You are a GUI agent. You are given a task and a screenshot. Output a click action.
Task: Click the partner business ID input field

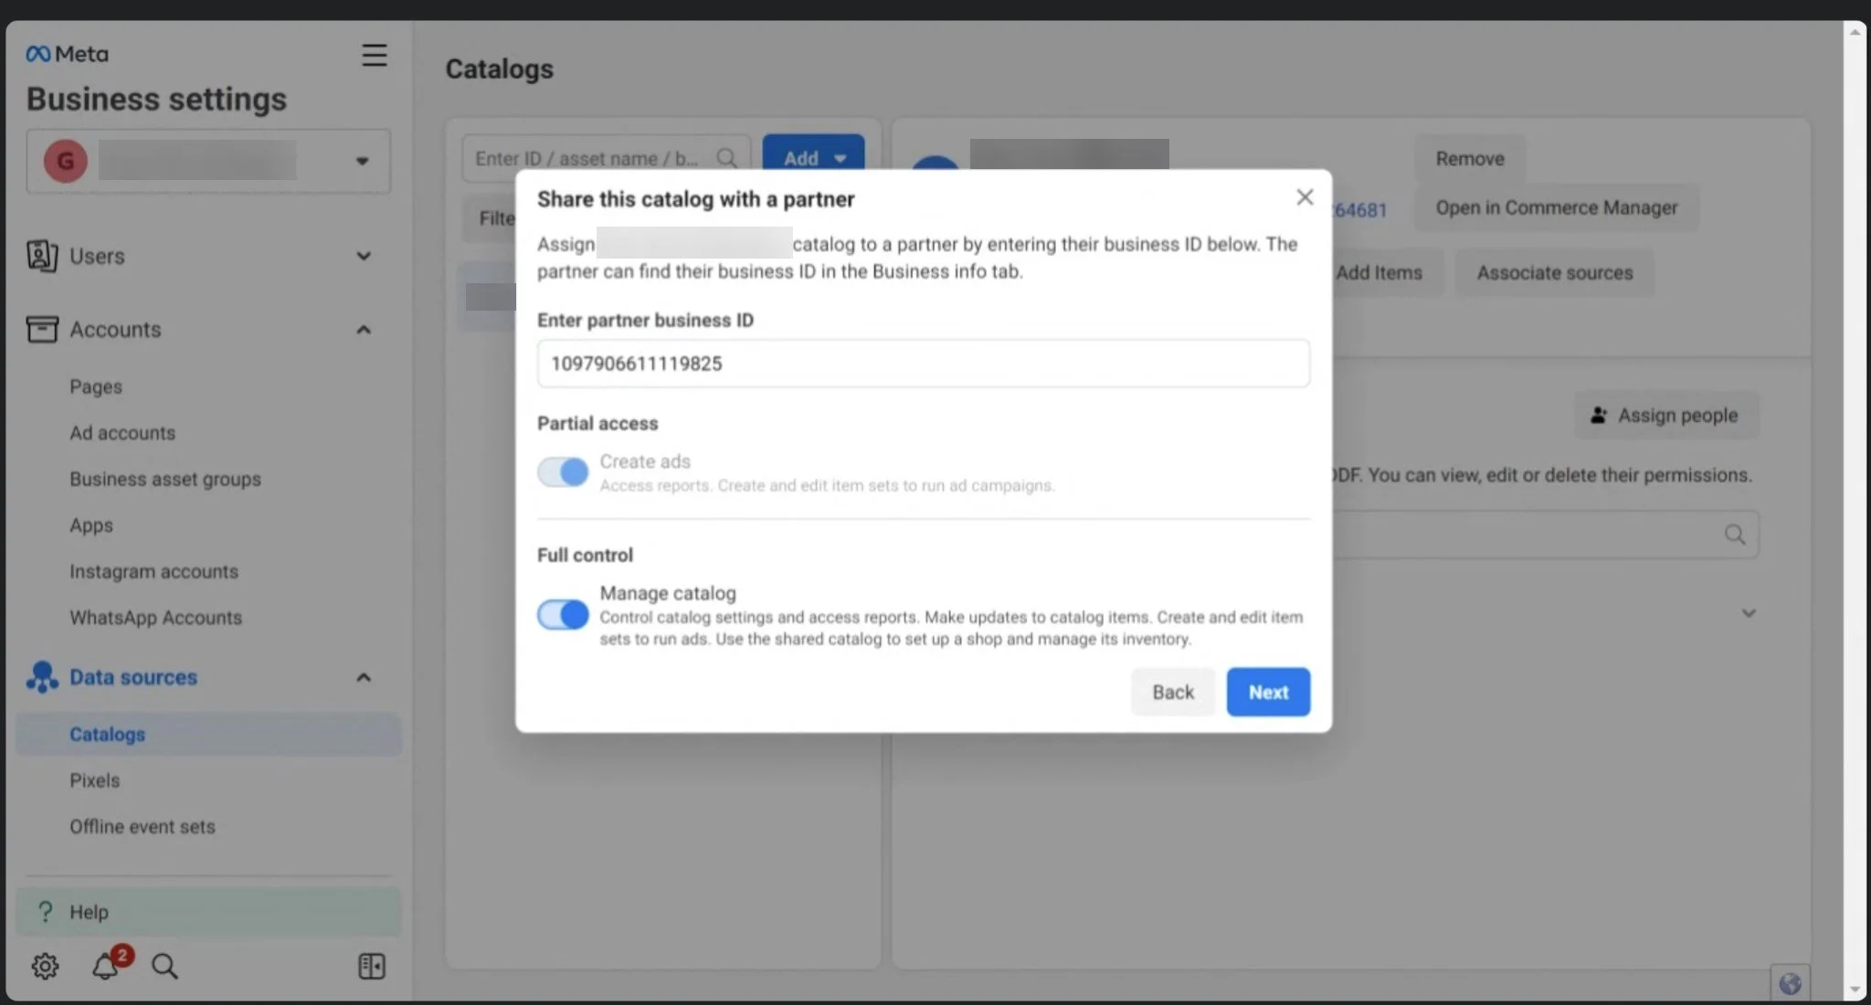coord(923,364)
